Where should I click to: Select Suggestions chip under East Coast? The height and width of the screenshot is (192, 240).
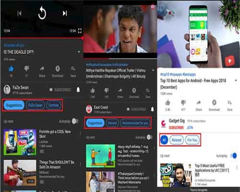(x=95, y=123)
